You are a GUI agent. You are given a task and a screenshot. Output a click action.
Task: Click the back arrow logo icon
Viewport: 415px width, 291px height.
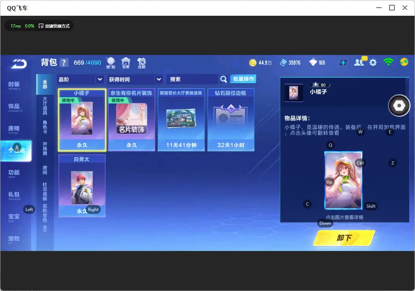point(19,63)
